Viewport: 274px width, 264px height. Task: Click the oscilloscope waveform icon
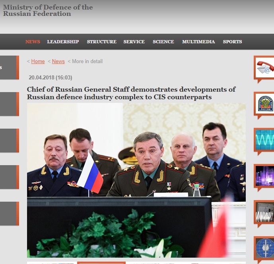pyautogui.click(x=265, y=140)
